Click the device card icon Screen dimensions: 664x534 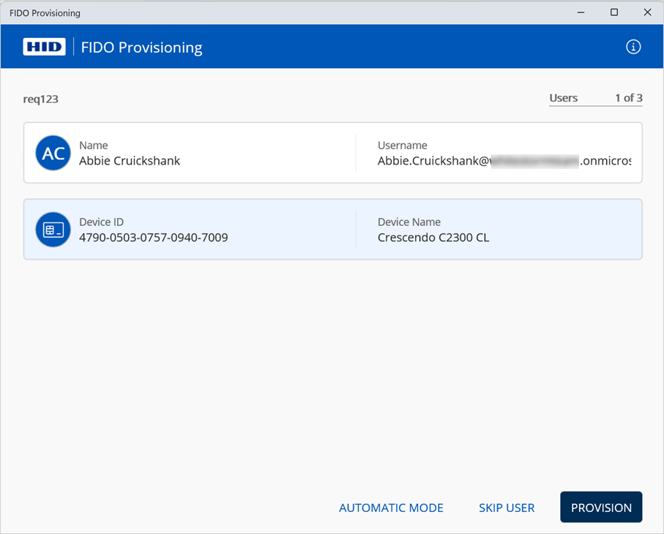53,230
